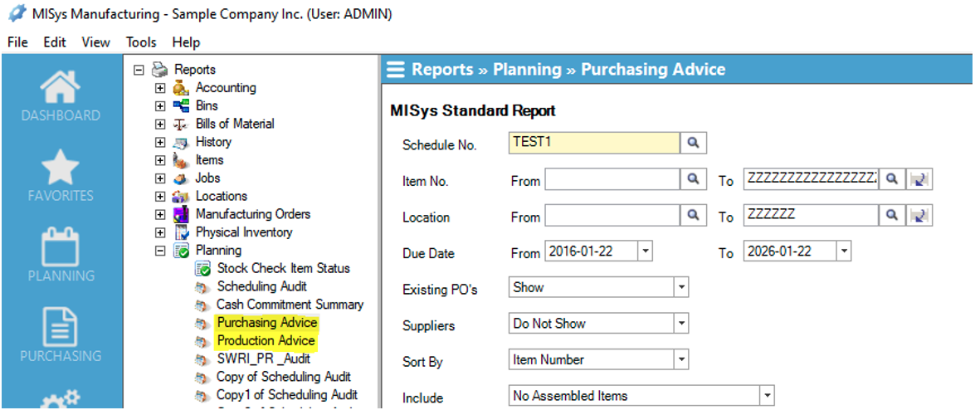Select Copy1 of Scheduling Audit report

(286, 395)
